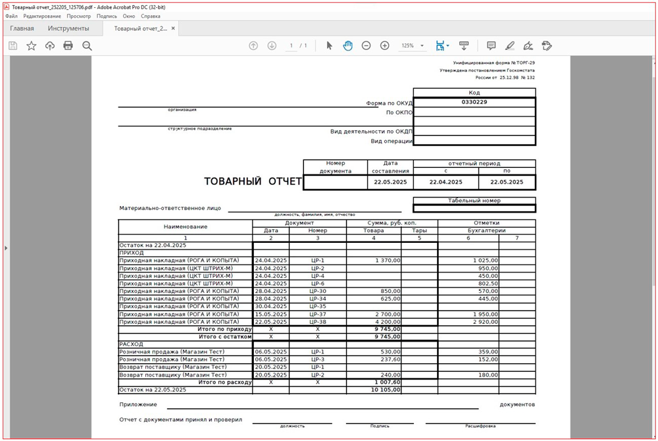
Task: Click the Save file icon
Action: [13, 45]
